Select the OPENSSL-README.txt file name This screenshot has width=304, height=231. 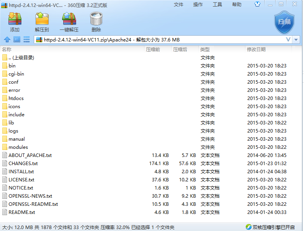33,204
